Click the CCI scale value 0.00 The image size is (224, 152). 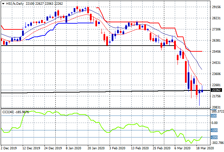tap(214, 123)
